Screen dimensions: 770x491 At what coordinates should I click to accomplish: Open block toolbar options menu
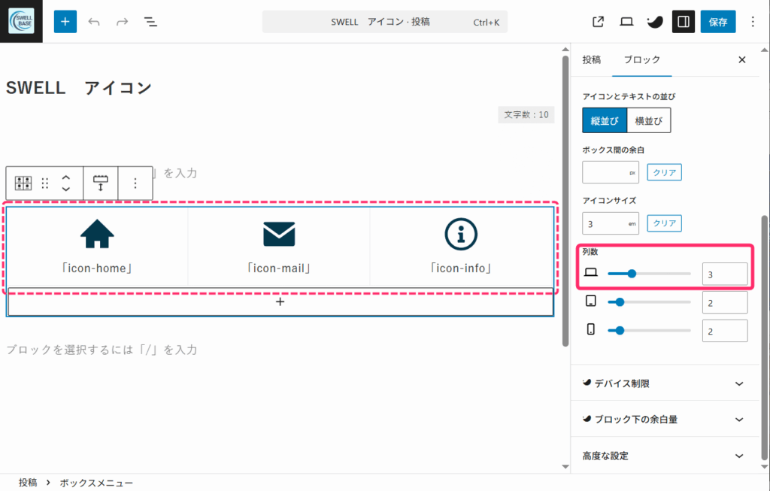(x=135, y=183)
